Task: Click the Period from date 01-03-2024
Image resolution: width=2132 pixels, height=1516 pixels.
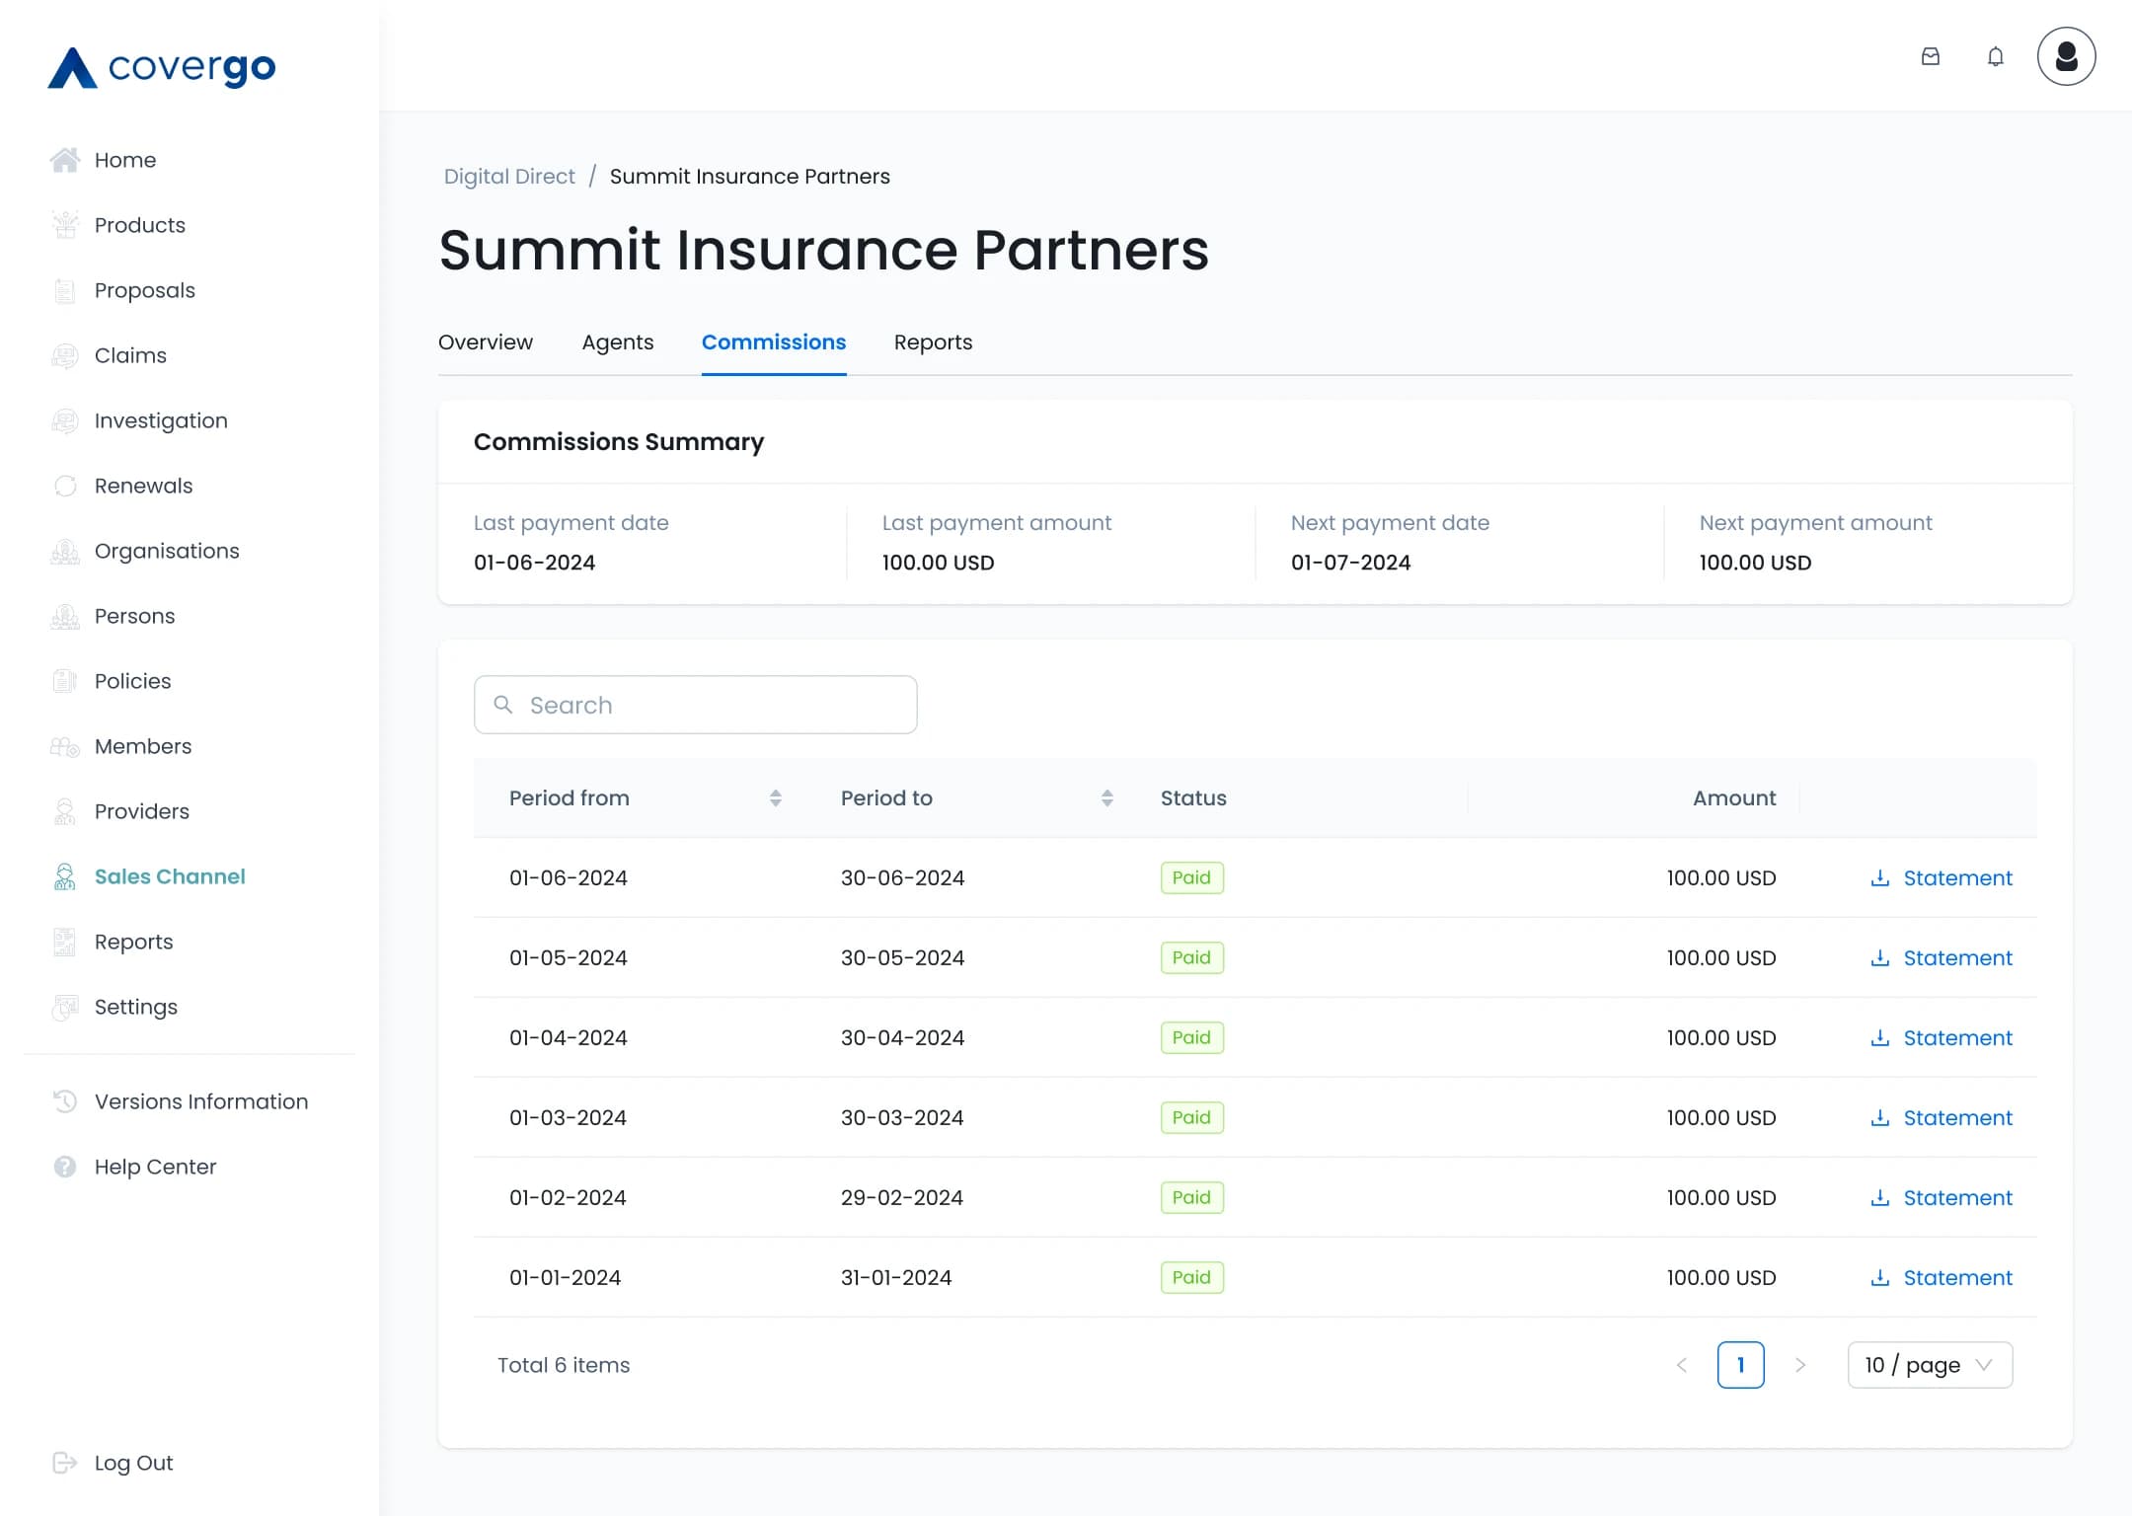Action: tap(569, 1117)
